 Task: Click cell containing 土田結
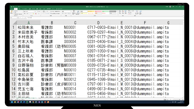pos(28,94)
